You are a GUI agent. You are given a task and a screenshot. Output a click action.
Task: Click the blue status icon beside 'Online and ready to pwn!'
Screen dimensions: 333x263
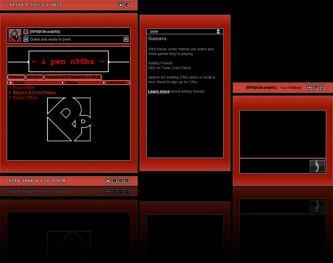click(x=26, y=39)
